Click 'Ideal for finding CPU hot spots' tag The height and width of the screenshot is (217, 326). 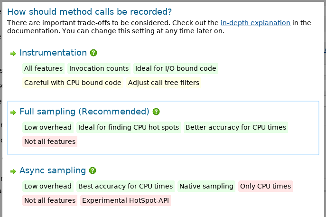tap(129, 127)
